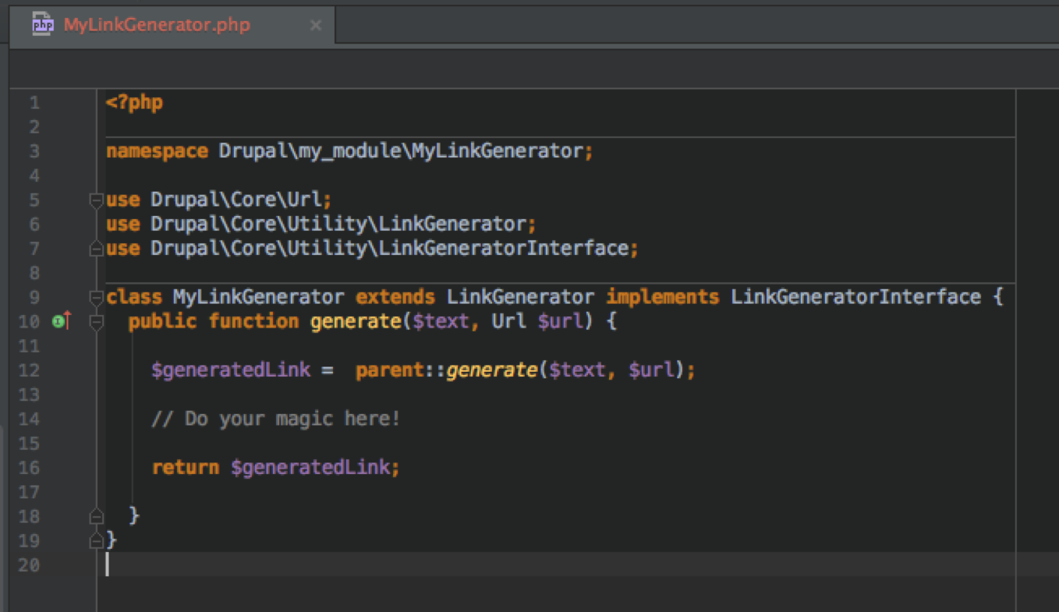Collapse the use statements fold at line 5
This screenshot has width=1059, height=612.
coord(97,200)
